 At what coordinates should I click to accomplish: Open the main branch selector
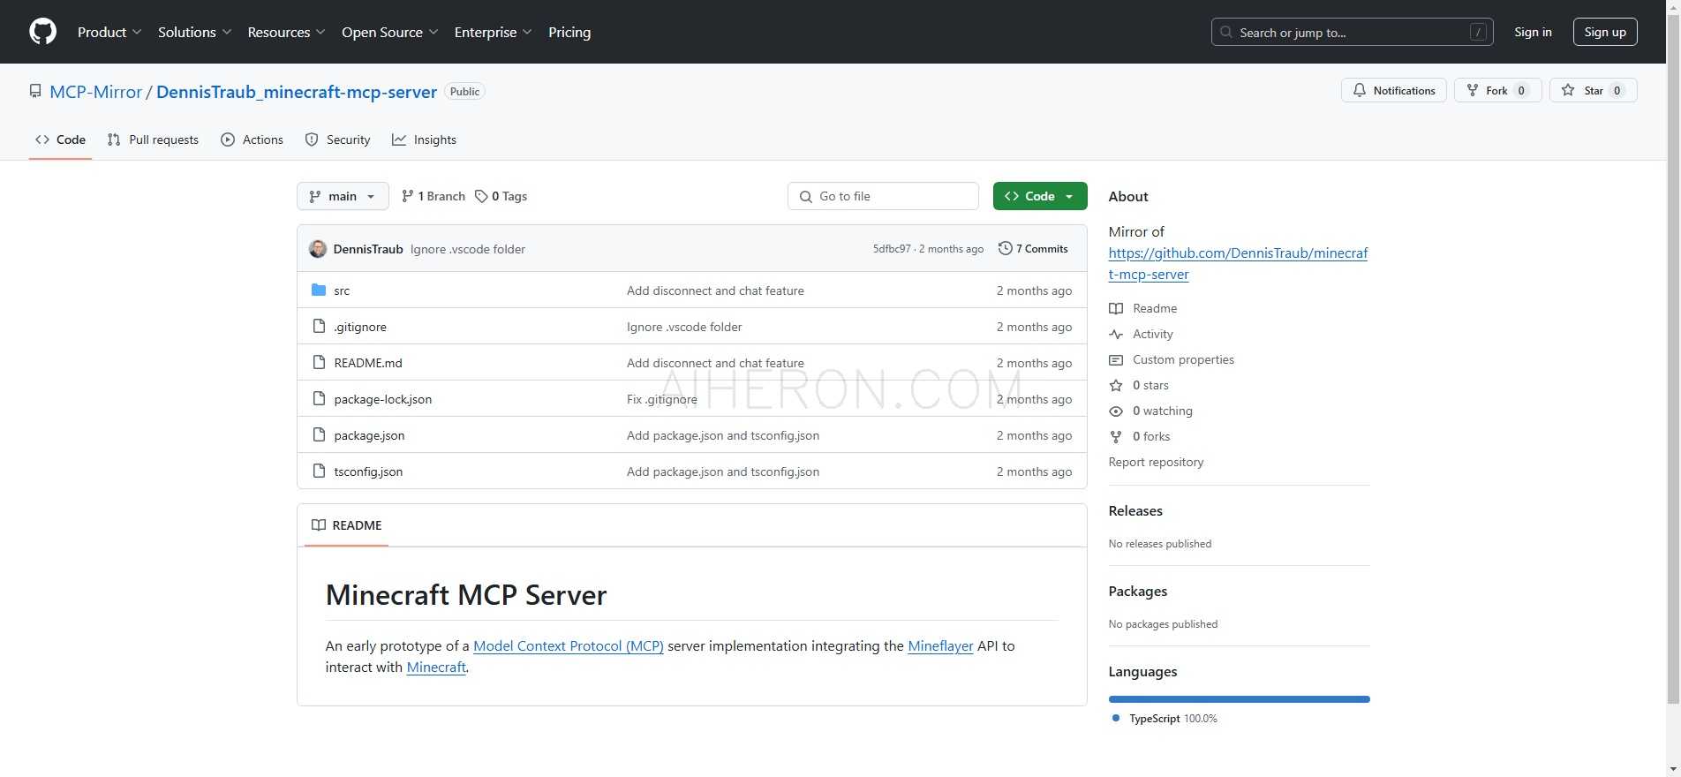pos(343,196)
